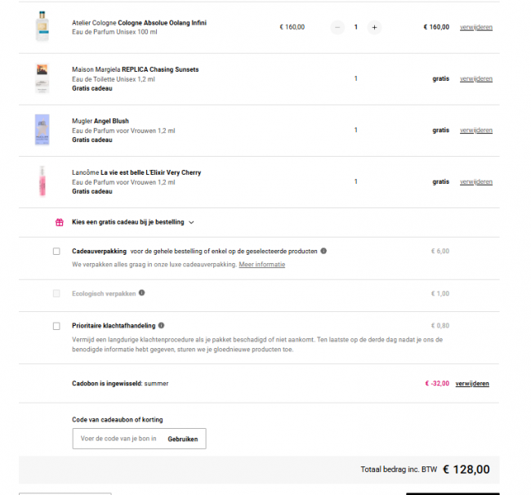The width and height of the screenshot is (531, 495).
Task: Open the info icon beside Cadeauverpakking text
Action: pos(324,251)
